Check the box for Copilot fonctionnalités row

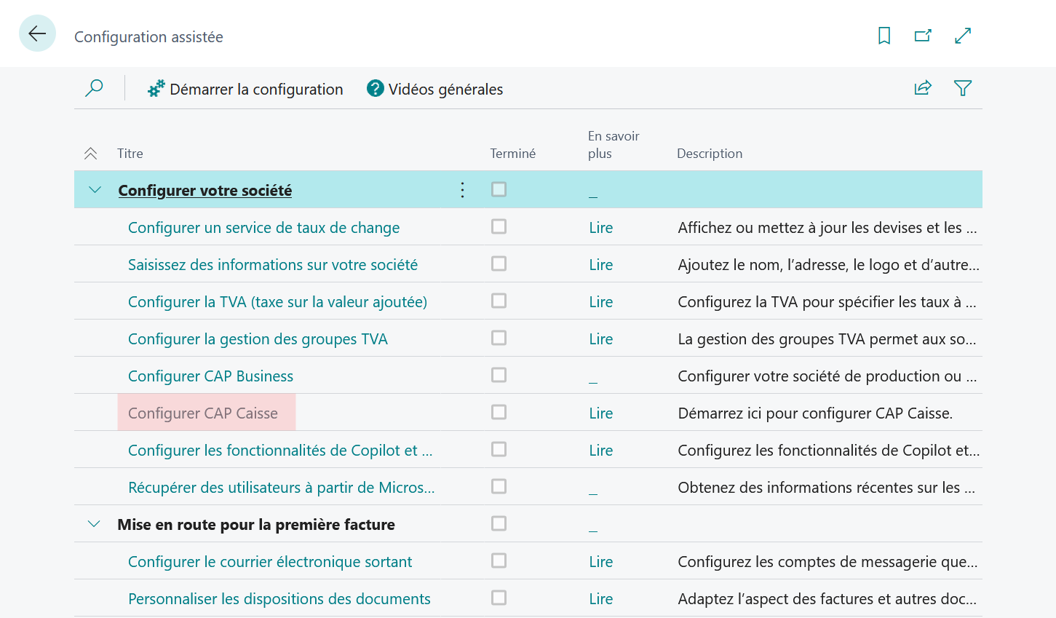click(499, 449)
